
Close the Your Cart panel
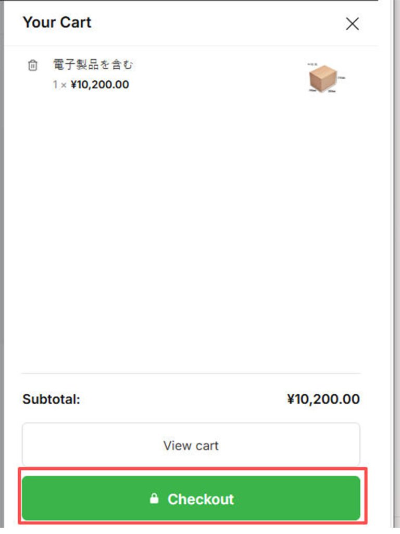coord(353,24)
